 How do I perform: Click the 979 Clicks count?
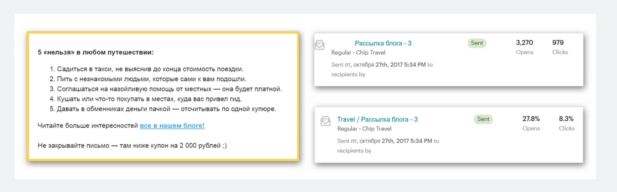558,43
